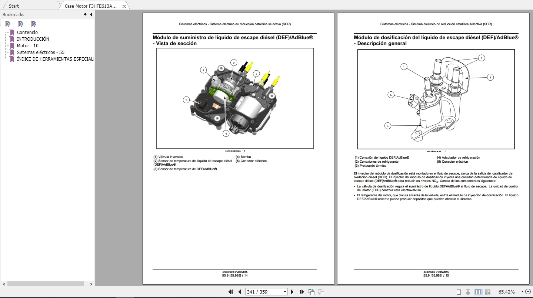533x298 pixels.
Task: Click legend text "(3) Sensor de temperatura de DEF/AdBlue"
Action: (x=185, y=169)
